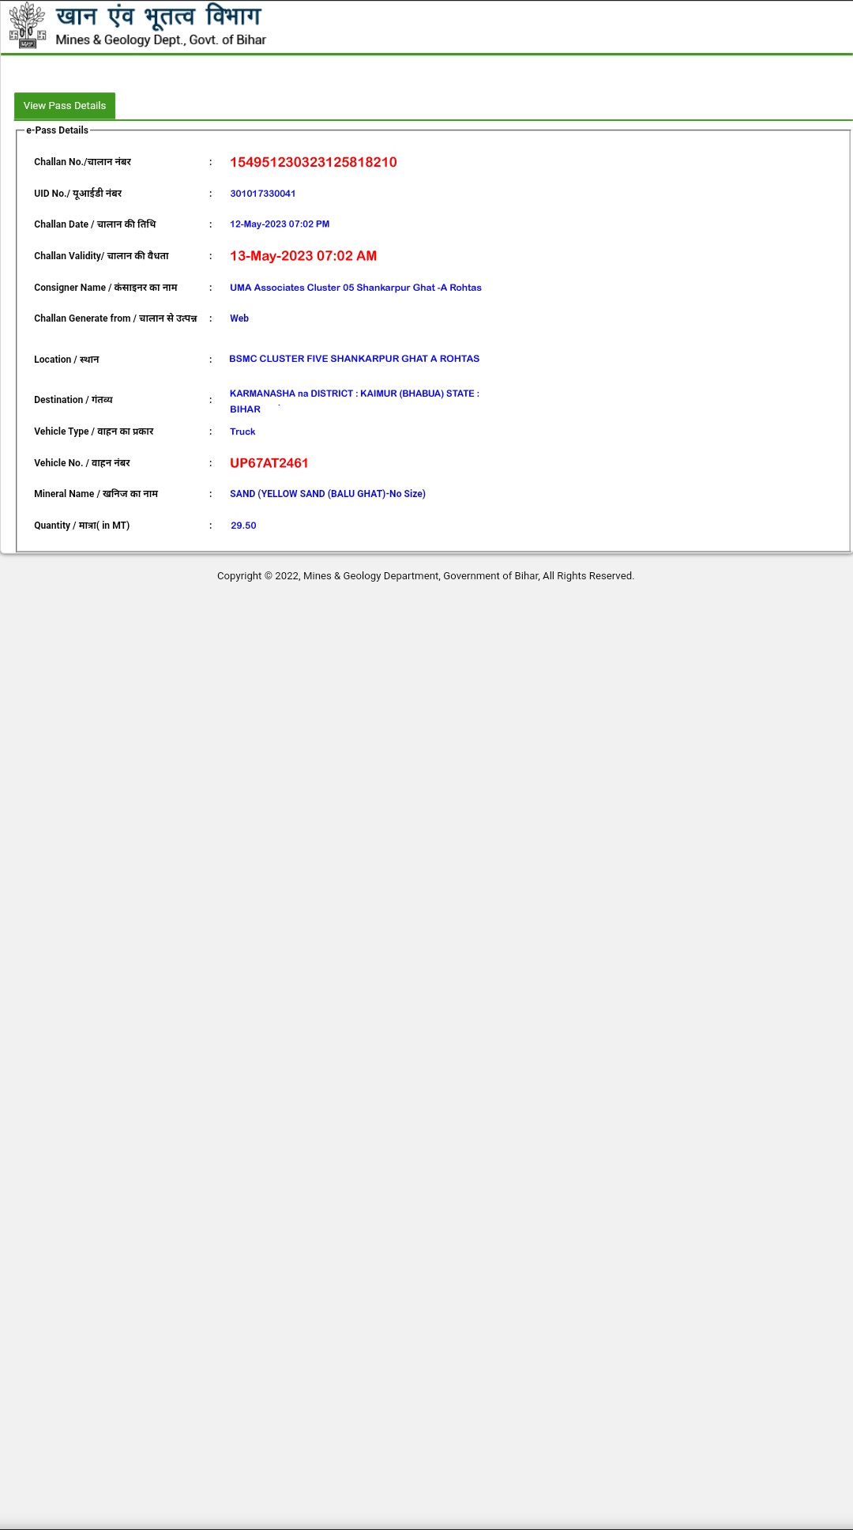Click consigner name UMA Associates Cluster 05
Screen dimensions: 853x1530
tap(355, 288)
